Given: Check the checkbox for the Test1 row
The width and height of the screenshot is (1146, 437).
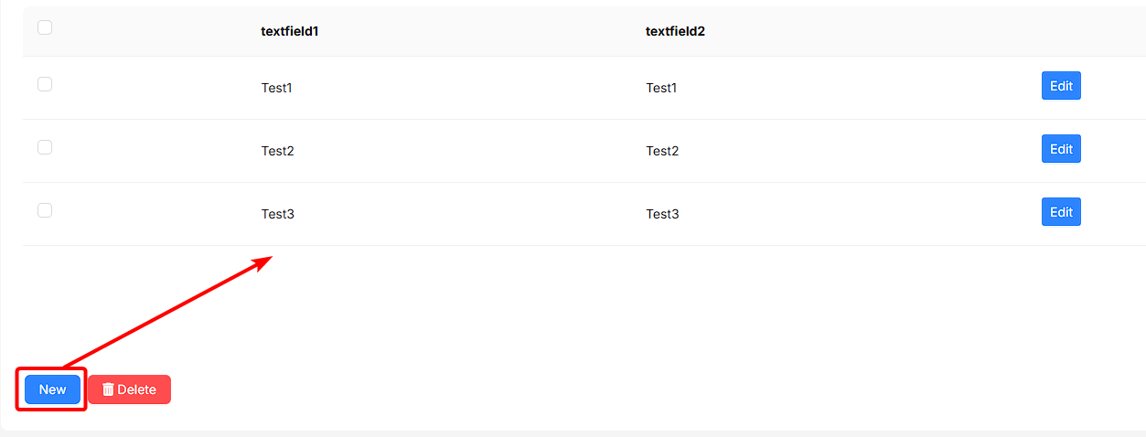Looking at the screenshot, I should 45,84.
